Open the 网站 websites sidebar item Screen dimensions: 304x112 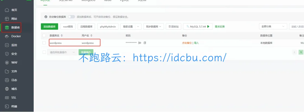tap(14, 19)
